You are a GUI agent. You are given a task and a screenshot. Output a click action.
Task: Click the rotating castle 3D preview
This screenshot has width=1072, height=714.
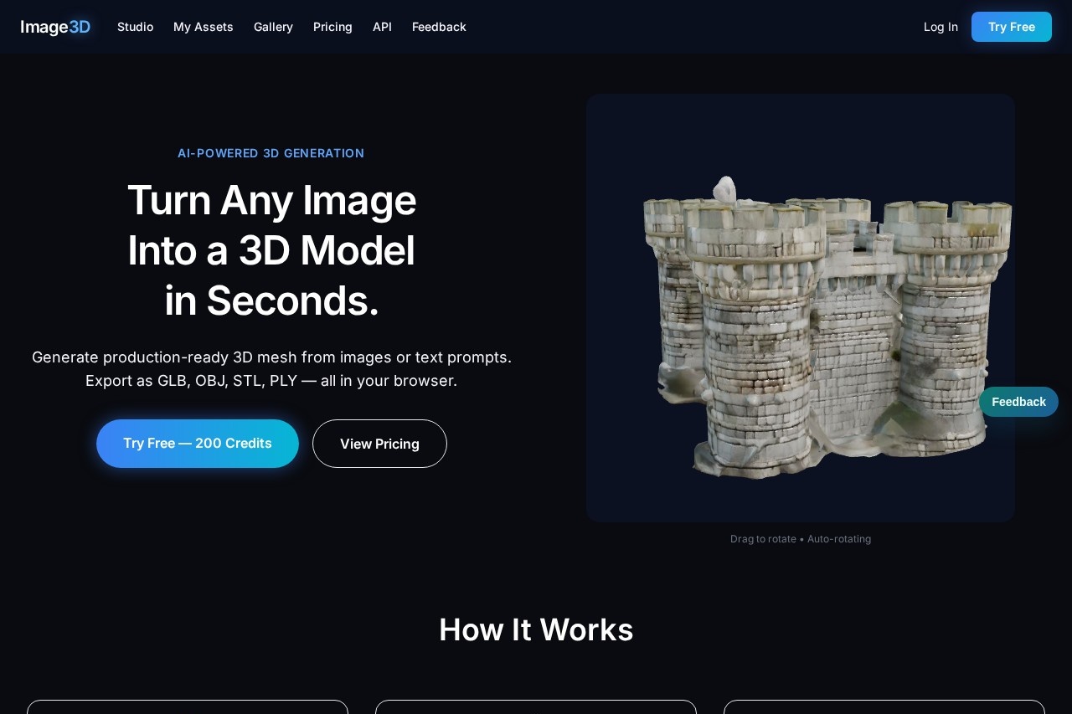click(x=800, y=307)
